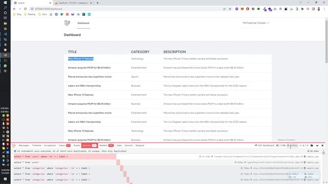
Task: Minimize Debugbar with the chevron down icon
Action: [317, 145]
